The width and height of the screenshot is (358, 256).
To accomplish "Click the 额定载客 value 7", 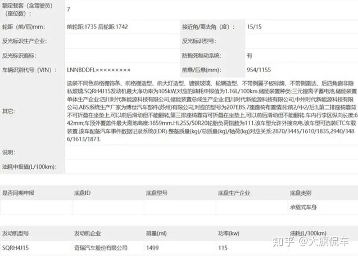I will click(69, 10).
